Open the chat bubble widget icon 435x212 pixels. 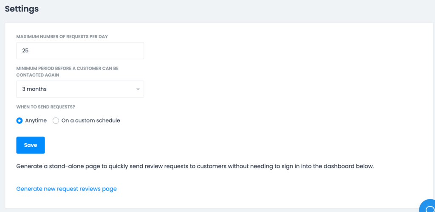pyautogui.click(x=428, y=206)
